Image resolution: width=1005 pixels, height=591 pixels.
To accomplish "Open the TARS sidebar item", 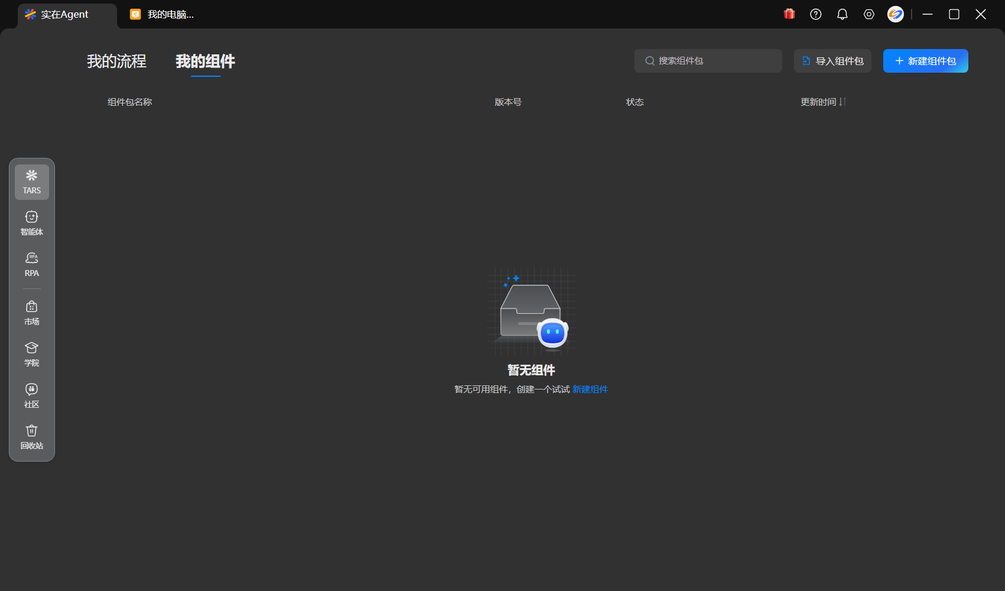I will 32,181.
